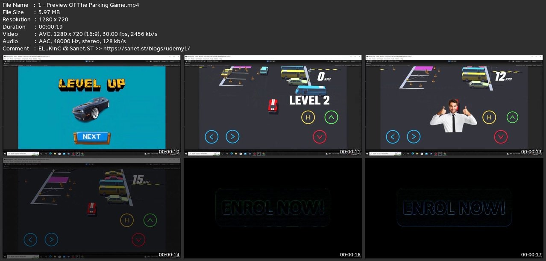Tap blue right arrow in 12 KPH frame
Screen dimensions: 546x261
coord(413,137)
